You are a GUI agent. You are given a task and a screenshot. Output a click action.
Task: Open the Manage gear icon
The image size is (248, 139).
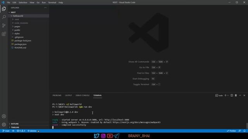tap(4, 124)
